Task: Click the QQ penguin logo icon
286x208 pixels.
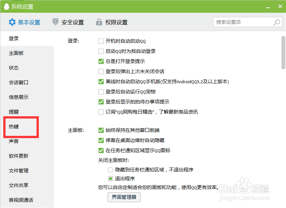Action: pyautogui.click(x=7, y=7)
